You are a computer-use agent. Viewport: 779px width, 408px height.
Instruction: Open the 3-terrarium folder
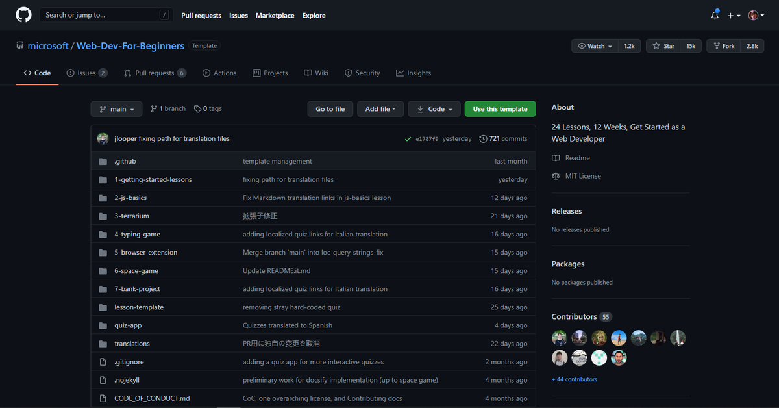132,216
